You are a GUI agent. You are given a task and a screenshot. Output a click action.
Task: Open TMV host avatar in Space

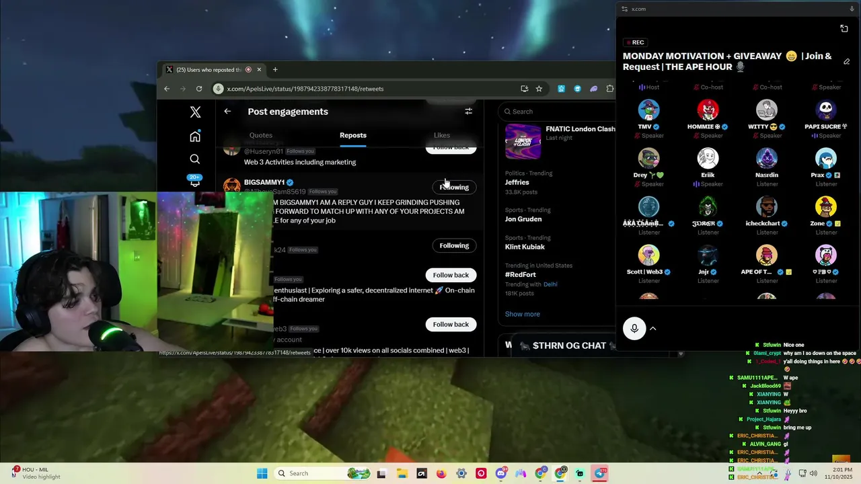[649, 110]
